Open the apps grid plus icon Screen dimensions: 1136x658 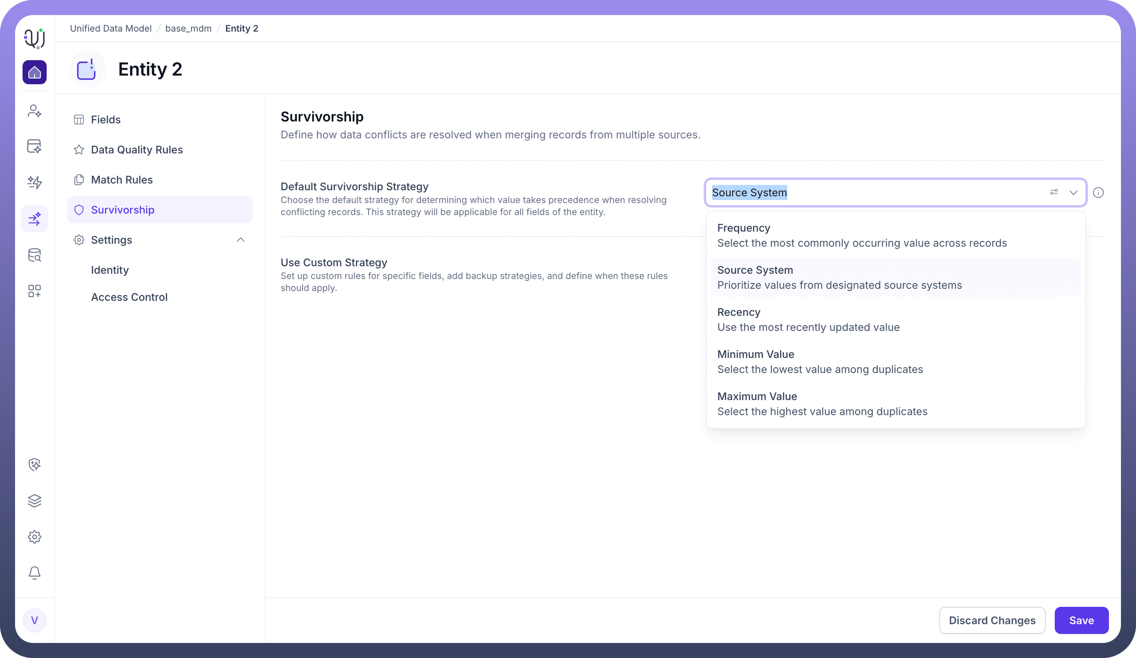click(x=34, y=291)
